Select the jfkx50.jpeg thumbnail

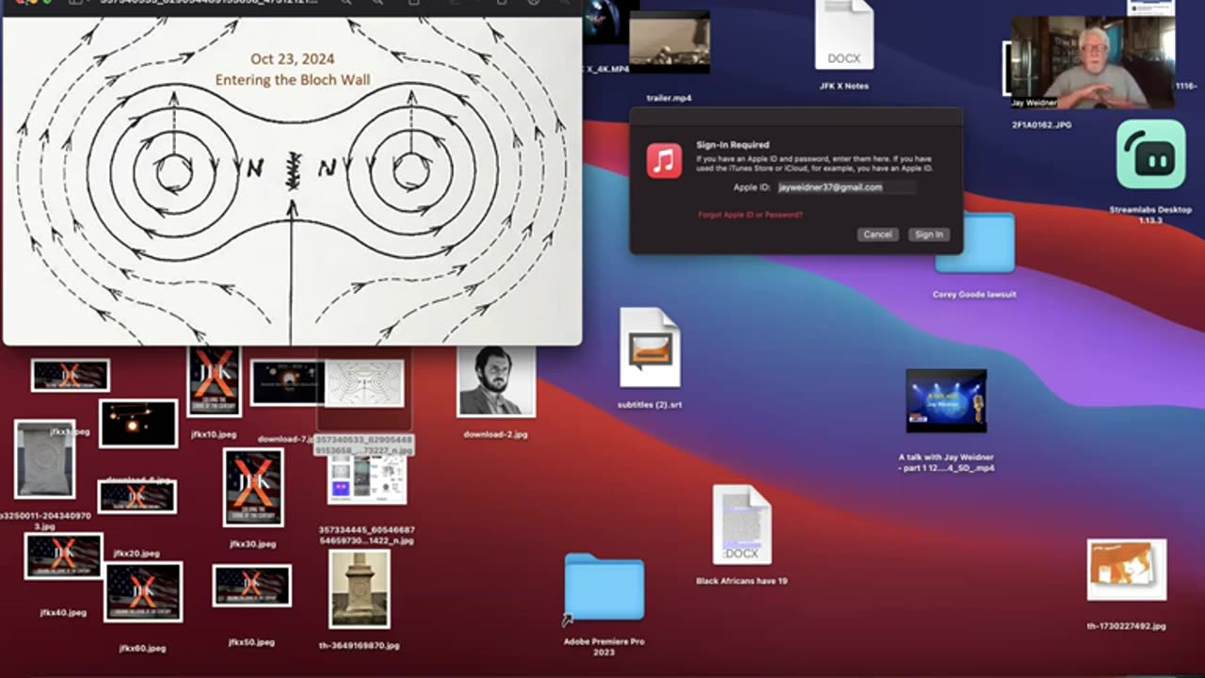tap(251, 586)
